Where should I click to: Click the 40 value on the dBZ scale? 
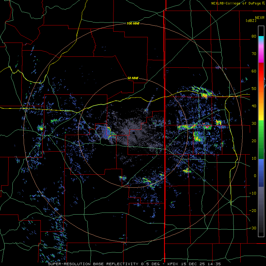(x=254, y=106)
